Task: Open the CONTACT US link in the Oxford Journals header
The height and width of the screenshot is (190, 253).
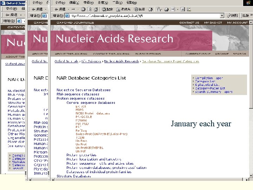Action: click(x=189, y=23)
